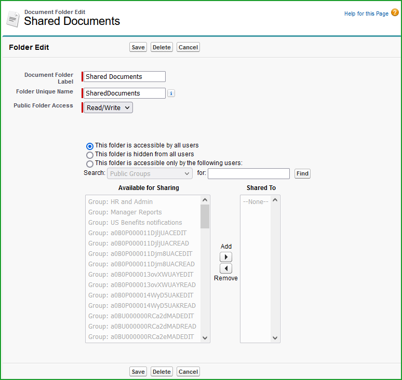Click the Document Folder Label text field

point(125,77)
